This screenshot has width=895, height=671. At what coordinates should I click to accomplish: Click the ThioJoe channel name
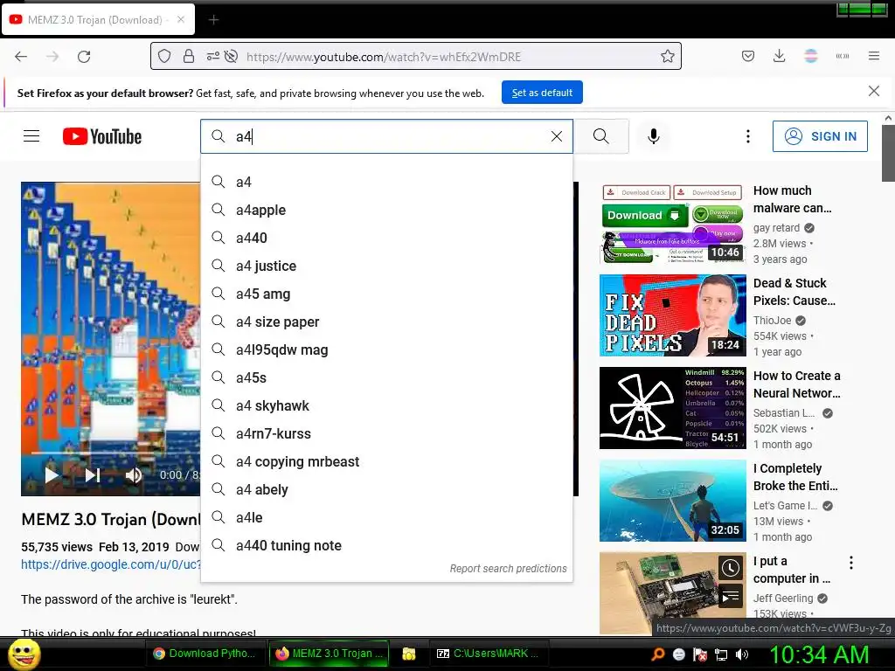coord(772,320)
